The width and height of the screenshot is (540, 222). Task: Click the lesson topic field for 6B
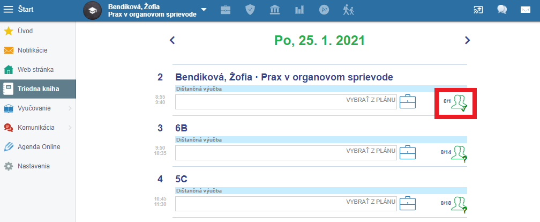(286, 153)
